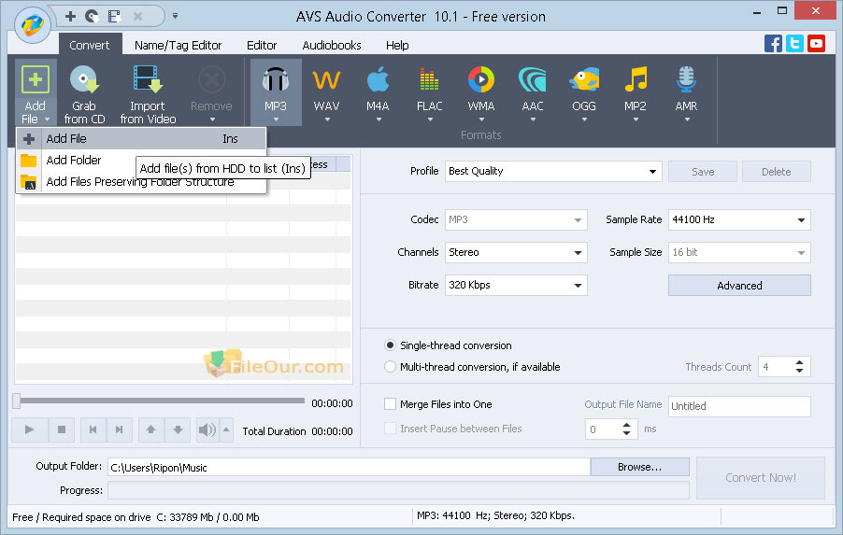Click the Advanced button
Image resolution: width=843 pixels, height=535 pixels.
click(739, 285)
